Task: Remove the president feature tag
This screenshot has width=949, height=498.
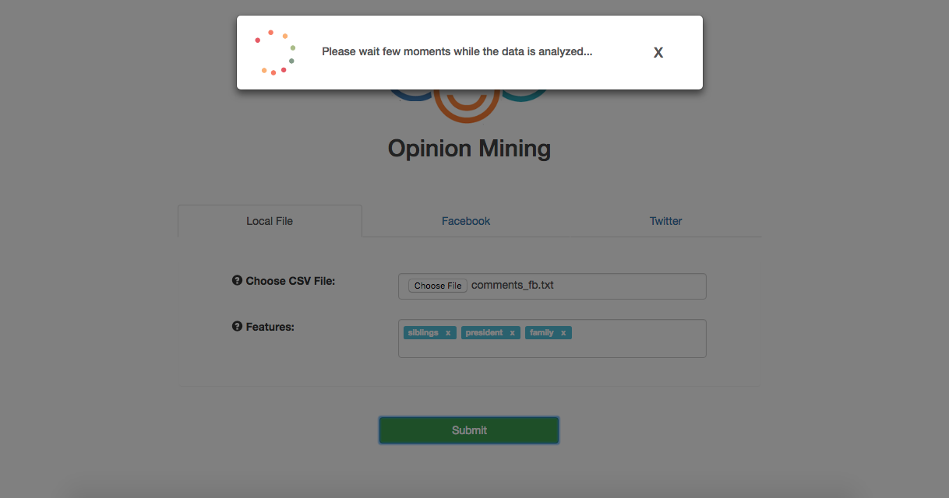Action: [x=512, y=333]
